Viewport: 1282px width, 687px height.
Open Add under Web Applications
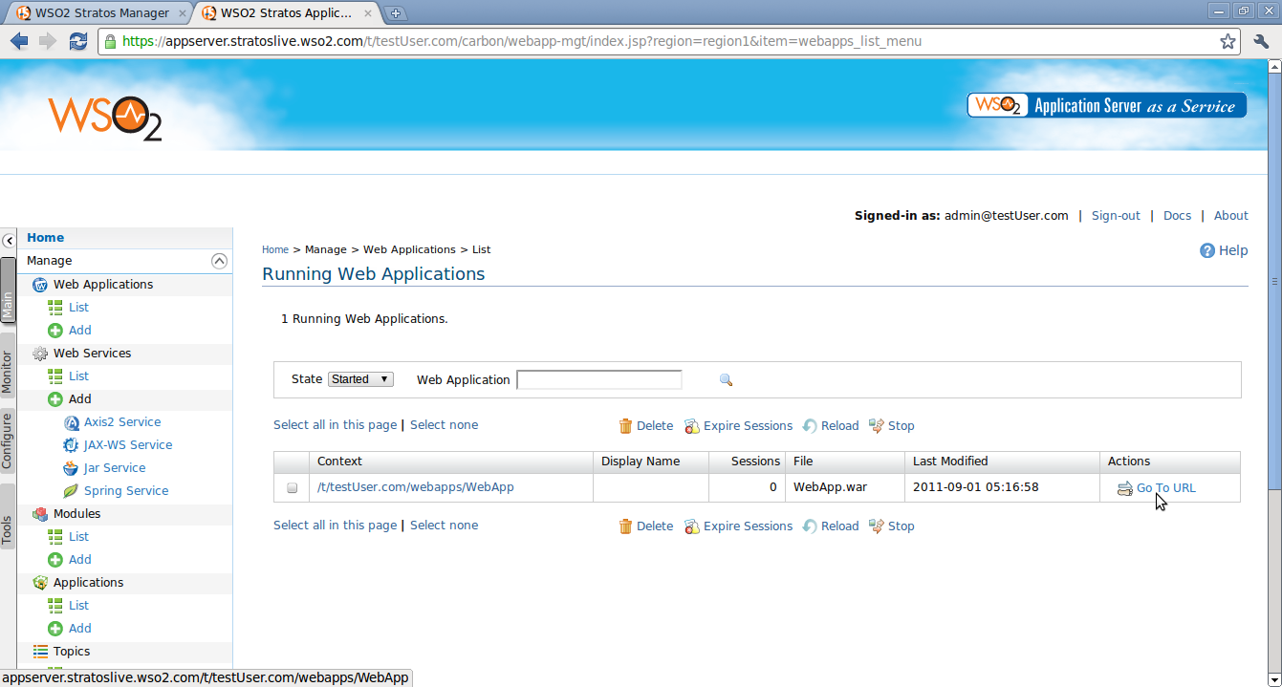80,331
